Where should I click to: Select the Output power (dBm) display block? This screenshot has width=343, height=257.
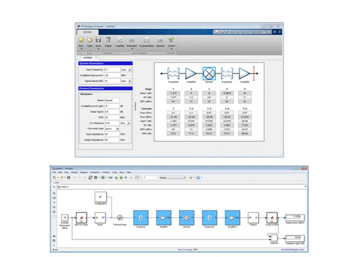point(295,218)
